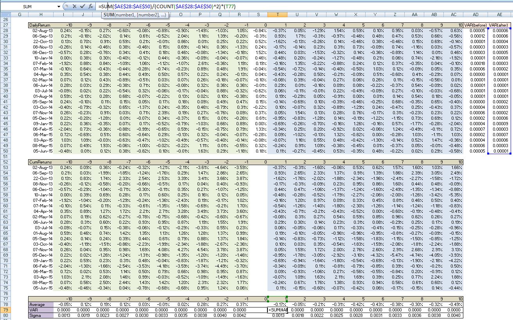Viewport: 513px width, 320px height.
Task: Select column T header
Action: tap(278, 15)
